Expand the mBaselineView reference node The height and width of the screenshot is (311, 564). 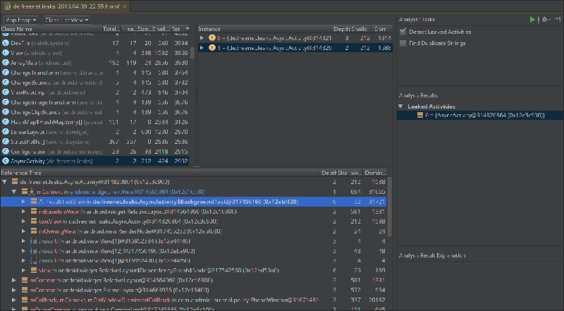coord(23,211)
